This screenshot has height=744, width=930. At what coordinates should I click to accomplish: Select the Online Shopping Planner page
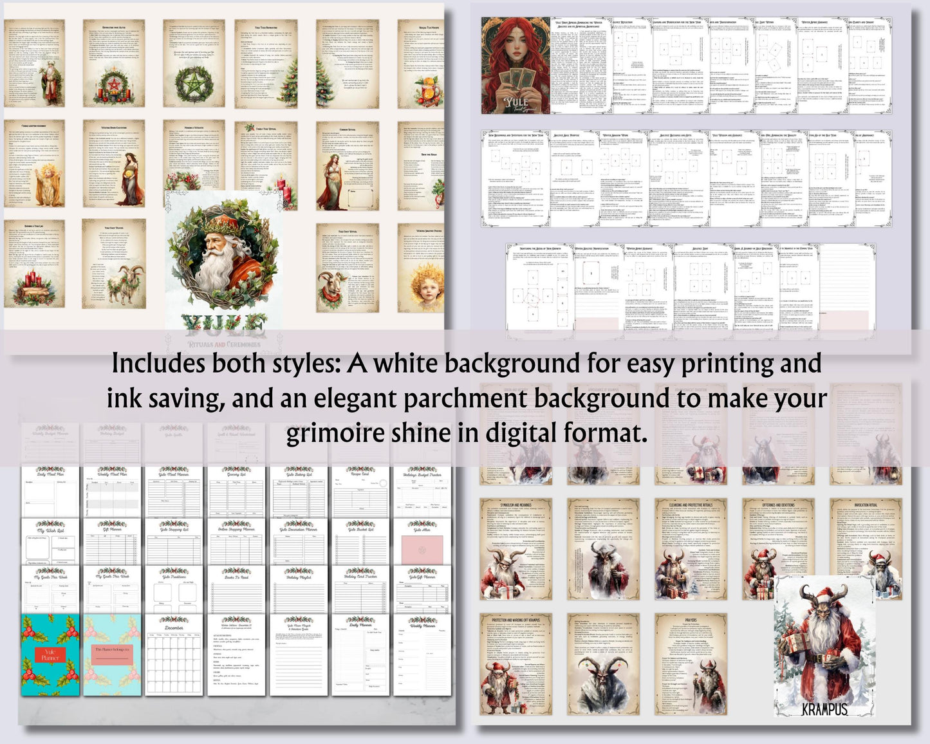(236, 542)
